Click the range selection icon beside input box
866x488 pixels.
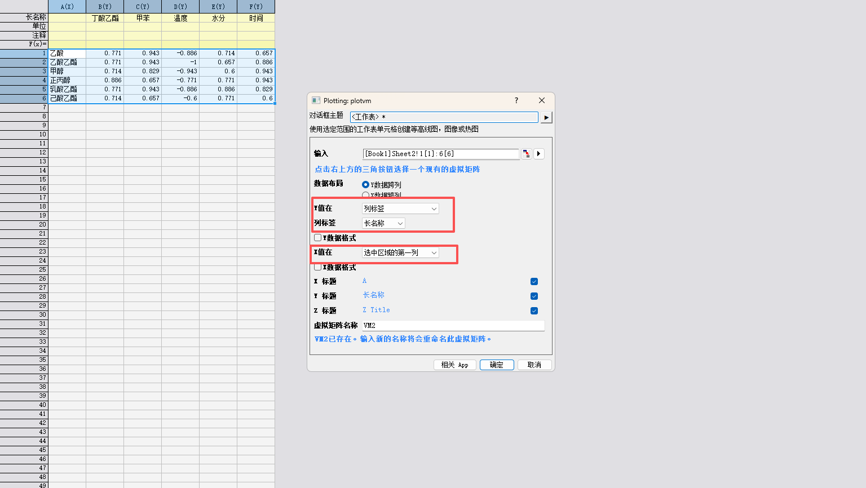pyautogui.click(x=526, y=154)
